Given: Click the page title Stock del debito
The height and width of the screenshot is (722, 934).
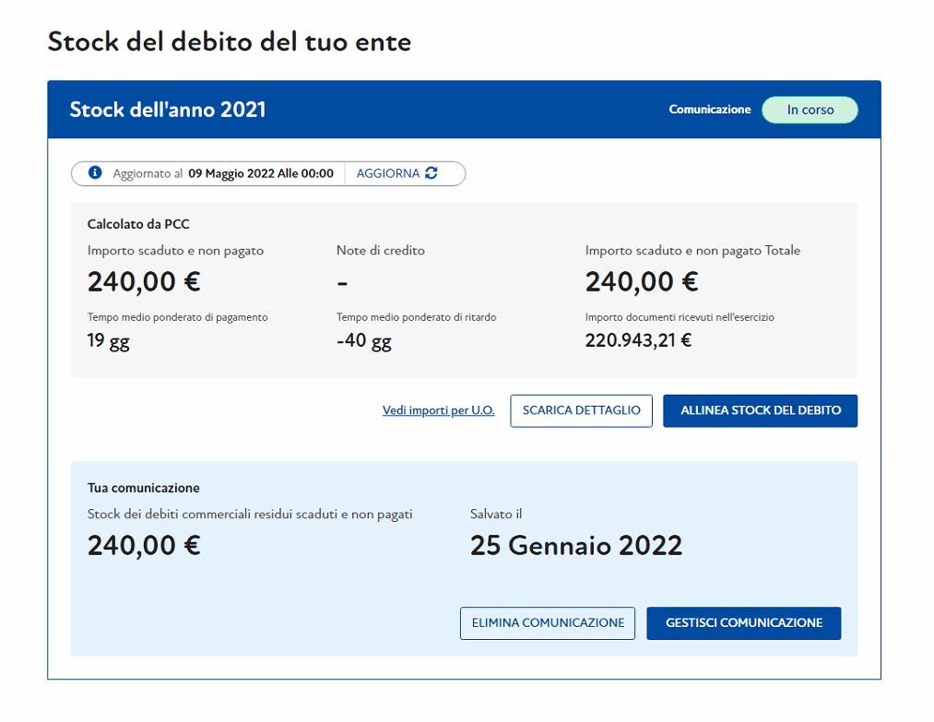Looking at the screenshot, I should coord(229,41).
